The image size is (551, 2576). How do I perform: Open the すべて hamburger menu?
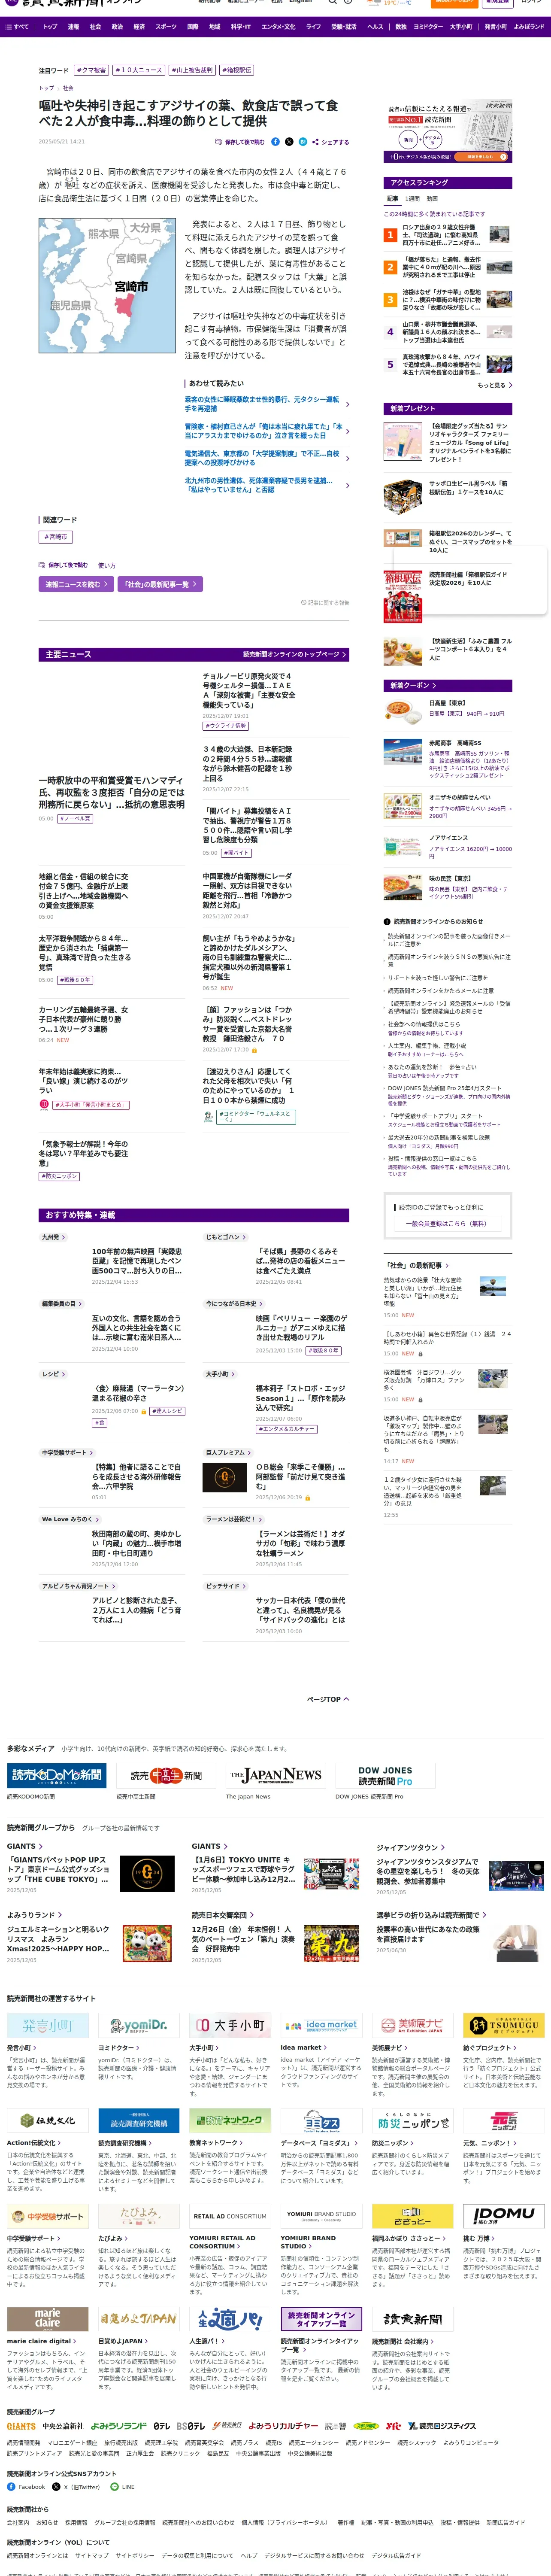pos(18,27)
